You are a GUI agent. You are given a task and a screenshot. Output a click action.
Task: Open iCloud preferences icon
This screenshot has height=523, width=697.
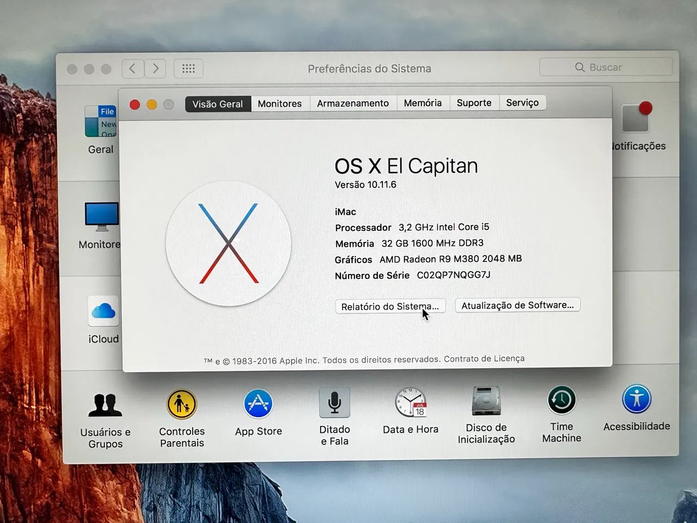pos(103,312)
